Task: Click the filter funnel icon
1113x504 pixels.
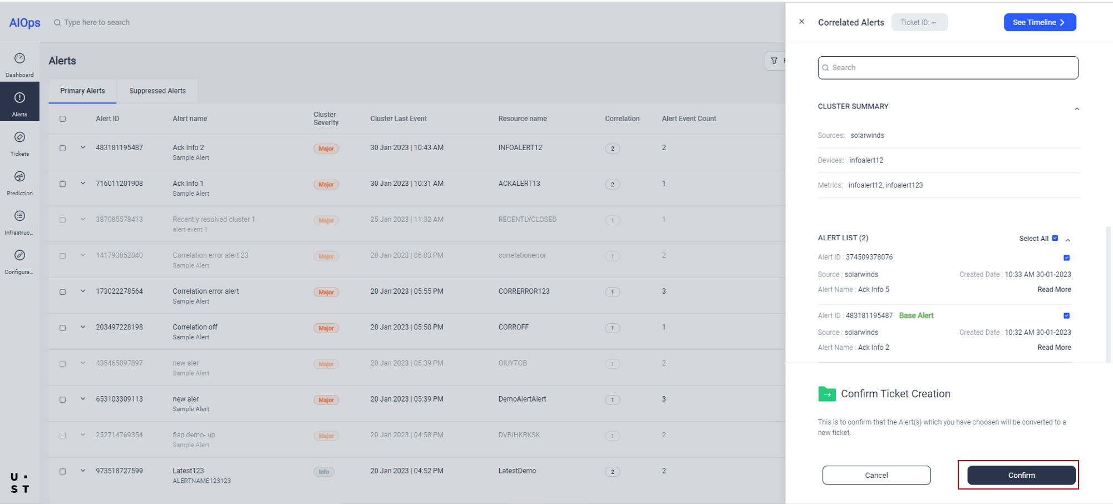Action: (774, 61)
